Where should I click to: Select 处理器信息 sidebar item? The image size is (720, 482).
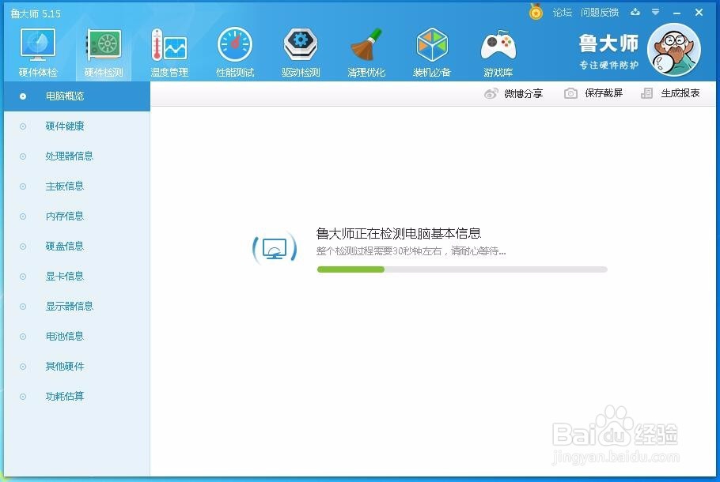(77, 156)
